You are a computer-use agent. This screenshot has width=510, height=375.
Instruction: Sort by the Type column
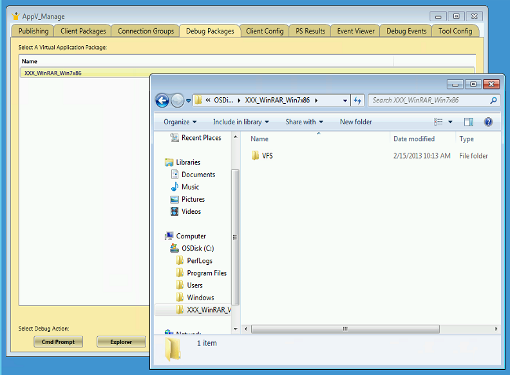pyautogui.click(x=466, y=139)
